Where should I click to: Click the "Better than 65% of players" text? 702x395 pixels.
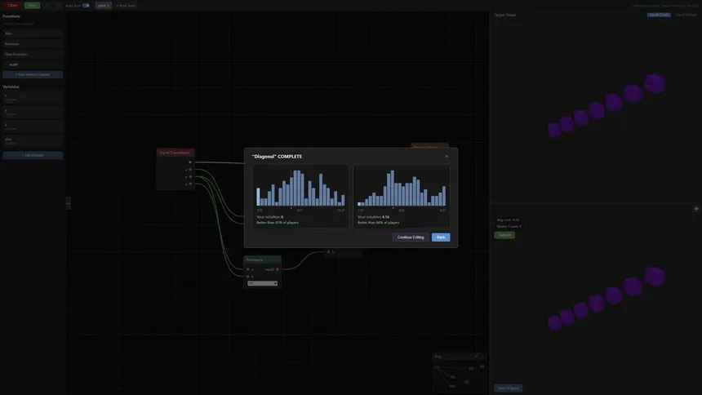pos(278,223)
